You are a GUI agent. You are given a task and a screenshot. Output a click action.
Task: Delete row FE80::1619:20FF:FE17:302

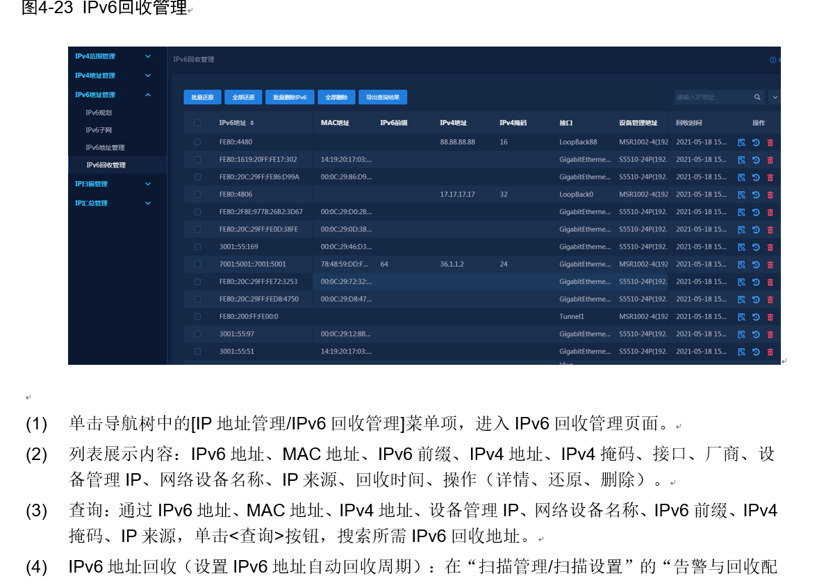770,160
